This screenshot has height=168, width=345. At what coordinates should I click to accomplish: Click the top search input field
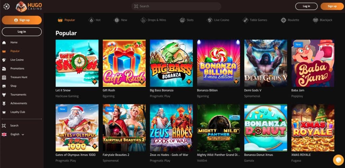(176, 6)
